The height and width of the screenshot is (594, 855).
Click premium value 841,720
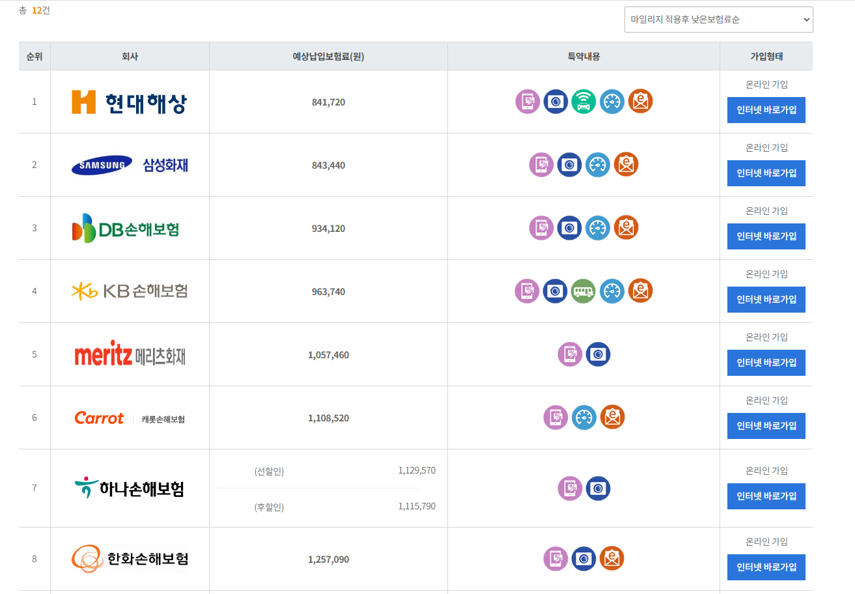328,102
